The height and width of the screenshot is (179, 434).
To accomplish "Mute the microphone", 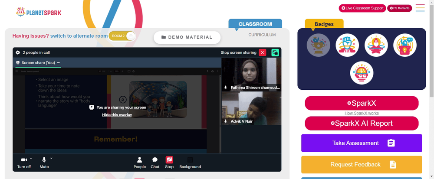I will click(x=44, y=163).
